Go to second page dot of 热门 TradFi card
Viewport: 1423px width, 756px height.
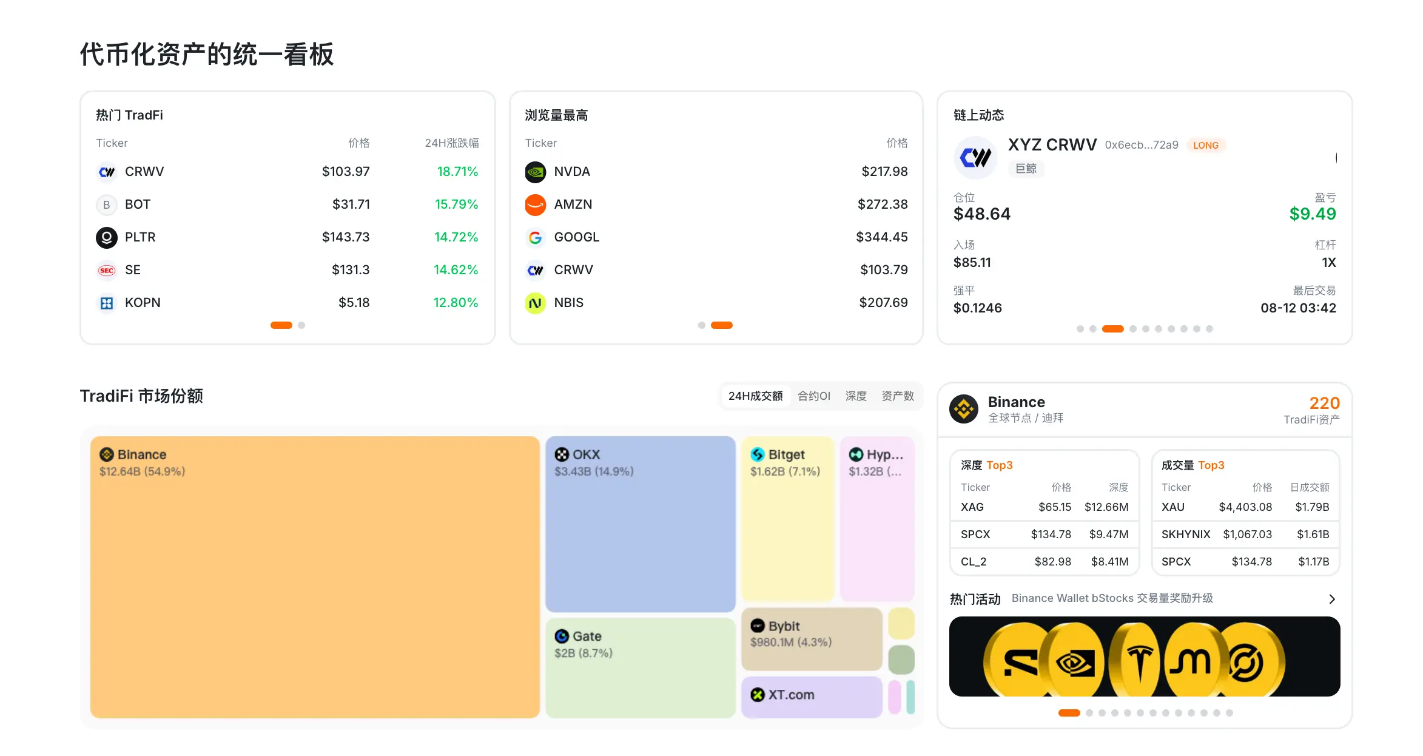[x=301, y=325]
